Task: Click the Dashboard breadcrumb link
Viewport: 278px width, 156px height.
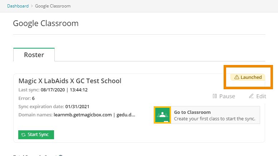Action: (x=18, y=6)
